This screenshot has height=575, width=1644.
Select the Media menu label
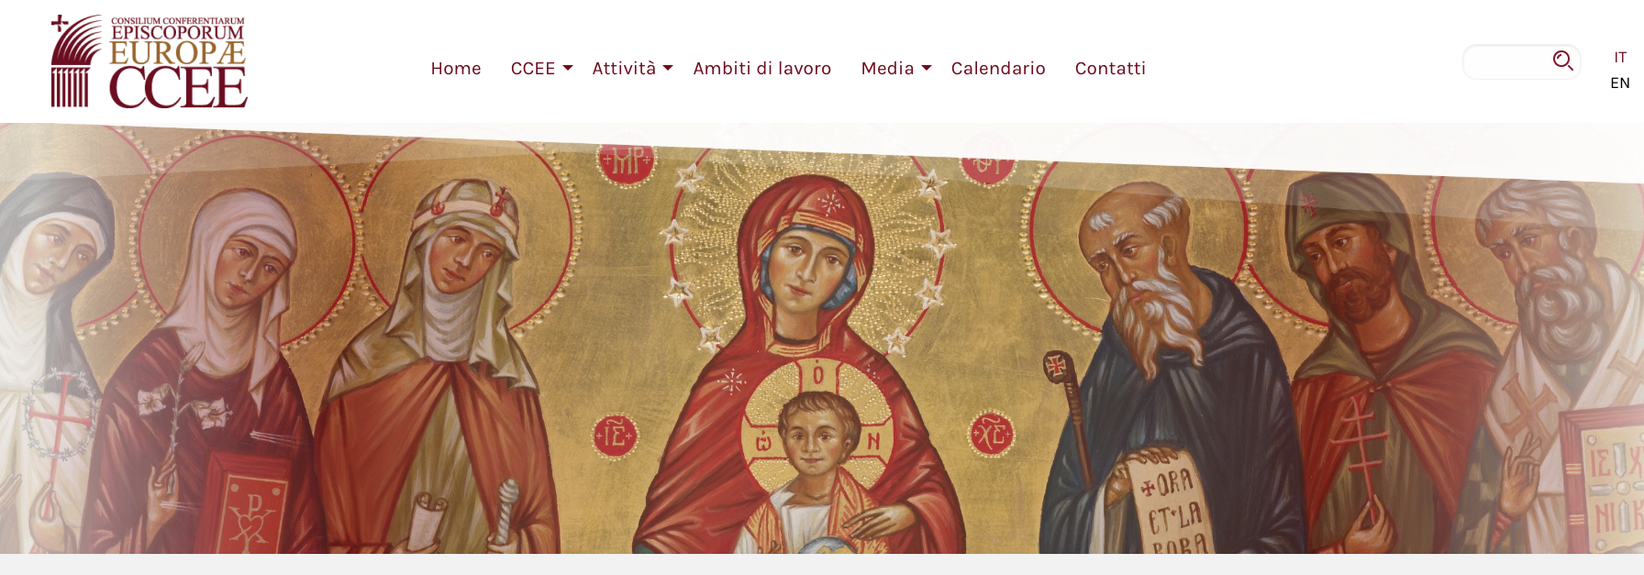click(887, 69)
